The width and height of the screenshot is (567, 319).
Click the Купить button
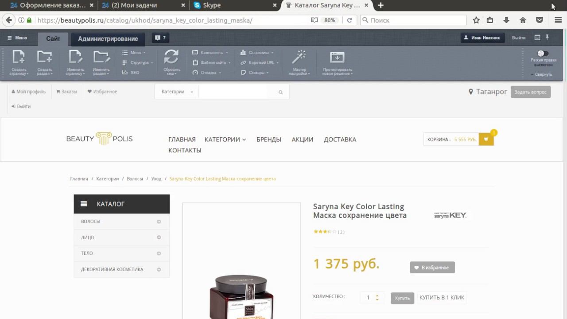coord(402,298)
